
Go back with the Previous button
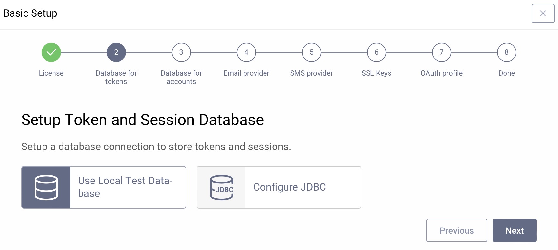(x=457, y=230)
